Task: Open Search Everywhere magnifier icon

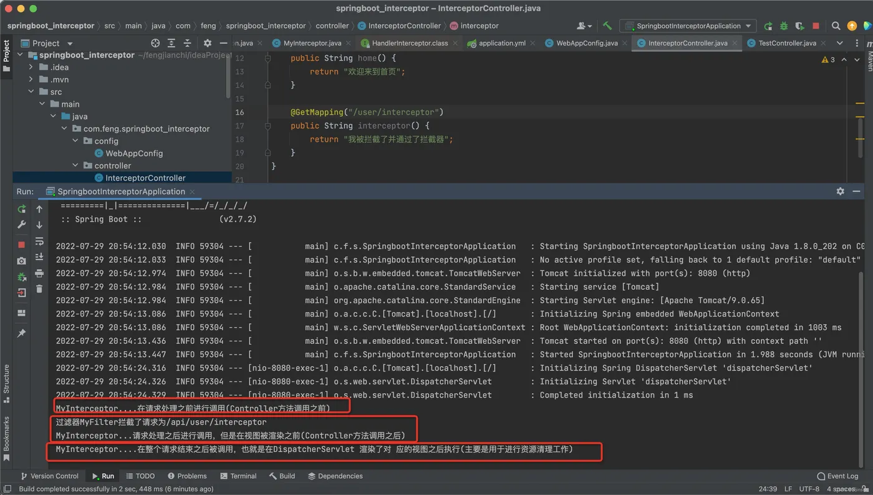Action: tap(836, 26)
